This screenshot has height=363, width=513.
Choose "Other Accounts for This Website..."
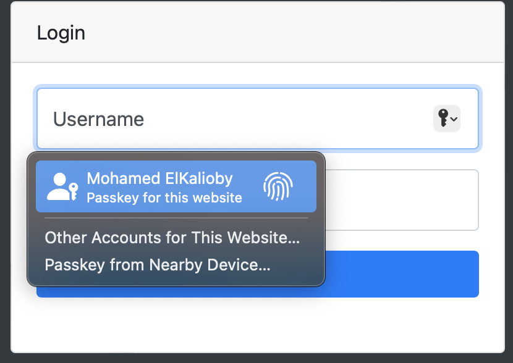172,238
